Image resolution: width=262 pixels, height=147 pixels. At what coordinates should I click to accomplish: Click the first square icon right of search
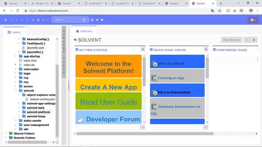pos(92,20)
